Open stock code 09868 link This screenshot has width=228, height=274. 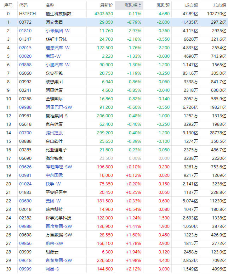pyautogui.click(x=25, y=65)
